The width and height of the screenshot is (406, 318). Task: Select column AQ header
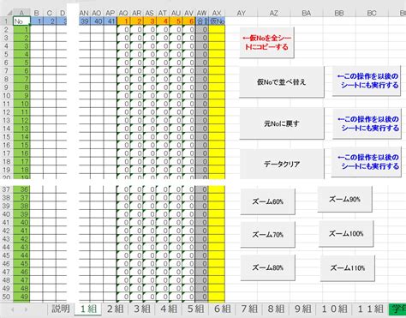(x=123, y=13)
